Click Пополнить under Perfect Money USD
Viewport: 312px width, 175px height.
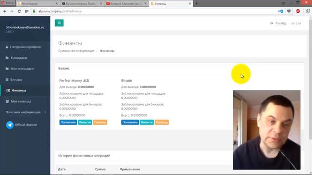[68, 122]
